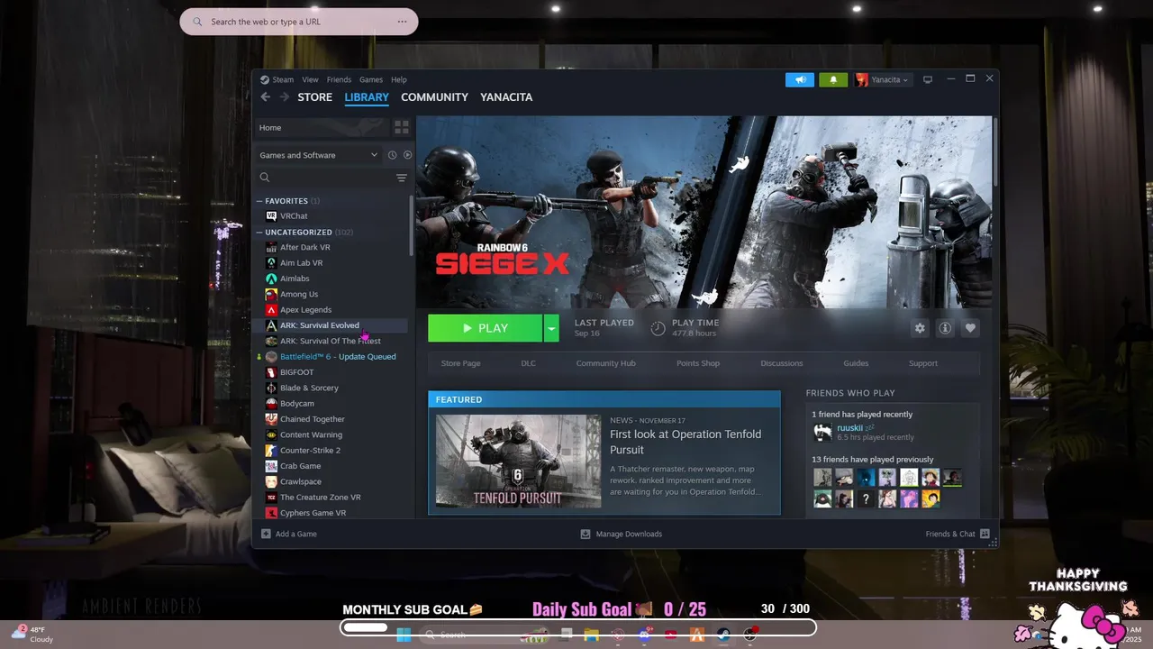Select Counter-Strike 2 game icon
This screenshot has height=649, width=1153.
271,451
